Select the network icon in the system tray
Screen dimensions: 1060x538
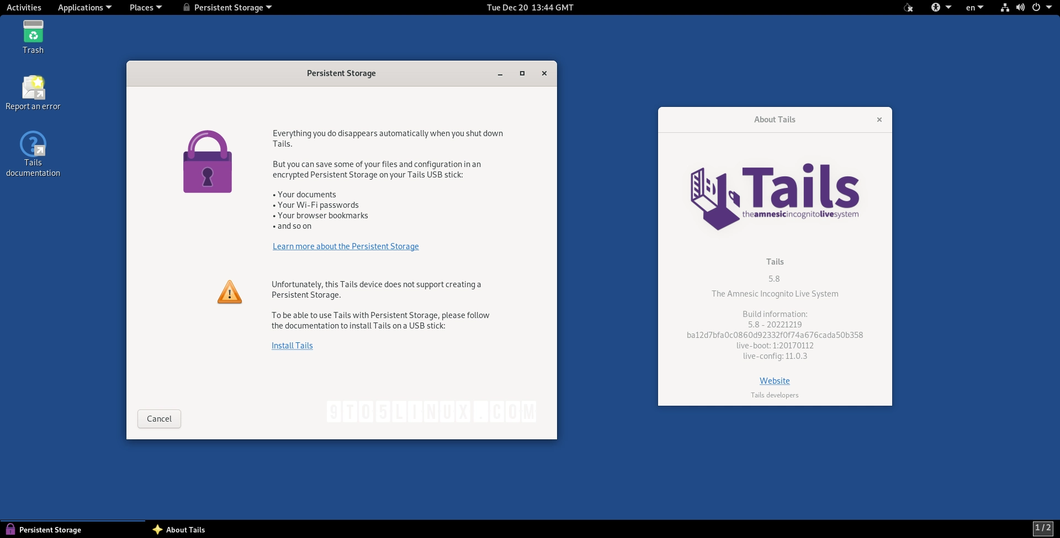point(1004,7)
